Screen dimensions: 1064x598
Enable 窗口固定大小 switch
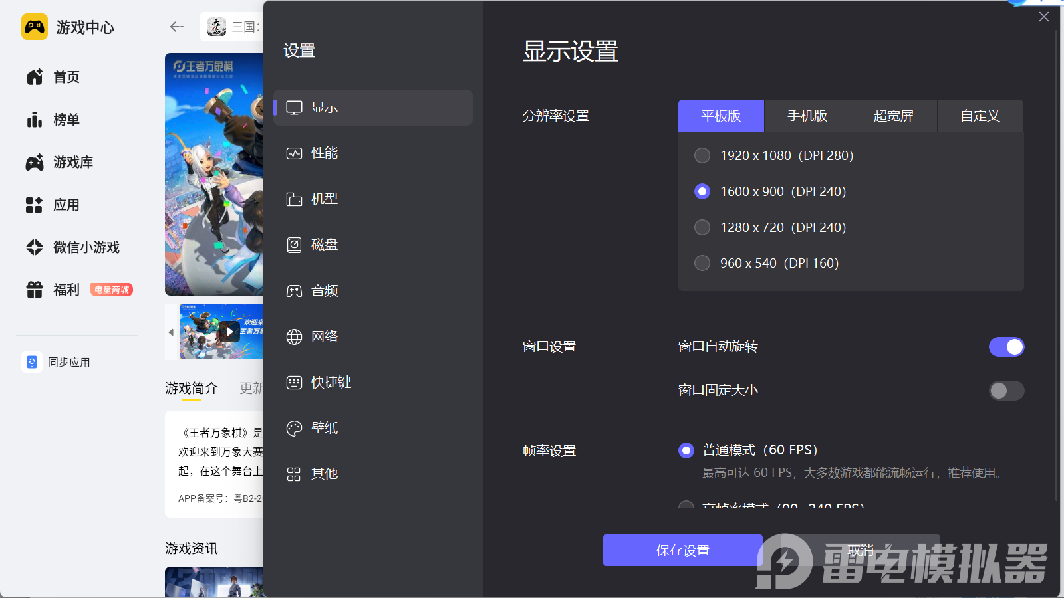pyautogui.click(x=1007, y=391)
